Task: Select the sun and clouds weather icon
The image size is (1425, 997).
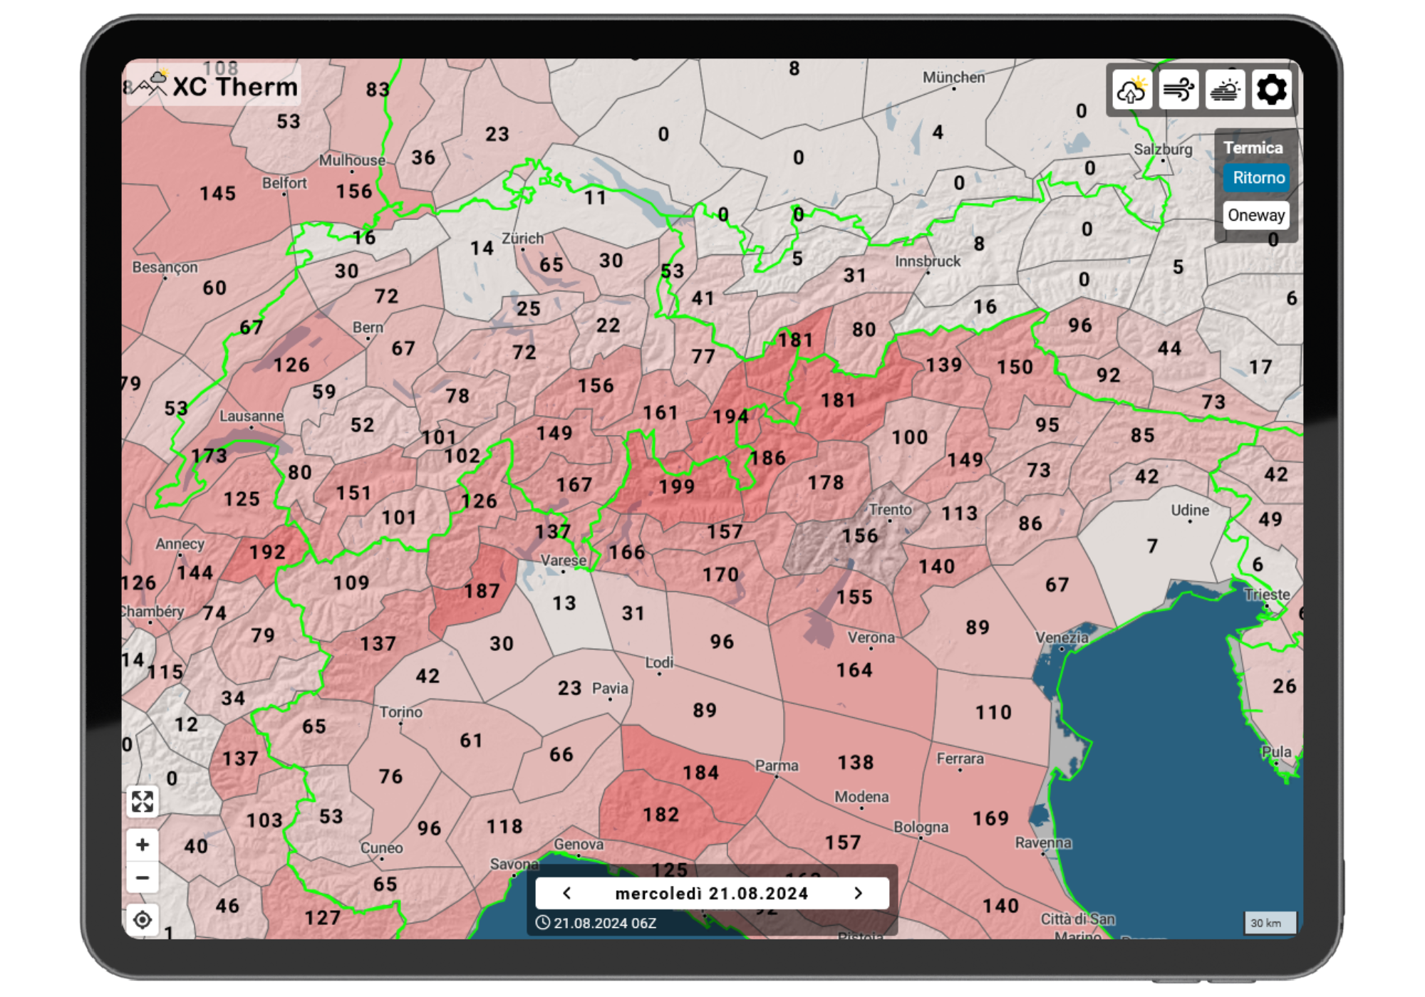Action: [x=1225, y=90]
